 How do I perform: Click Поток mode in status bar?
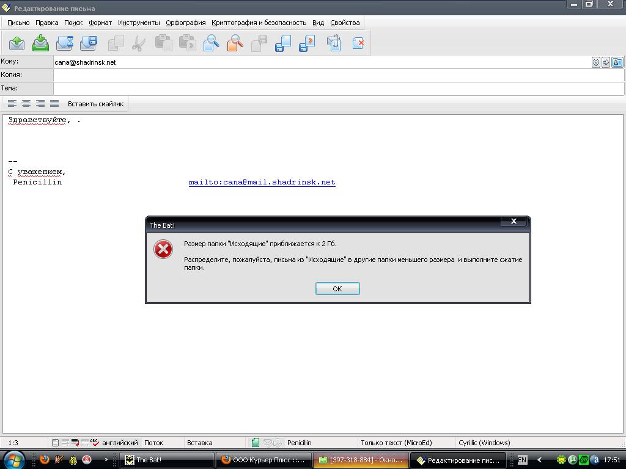pos(153,443)
